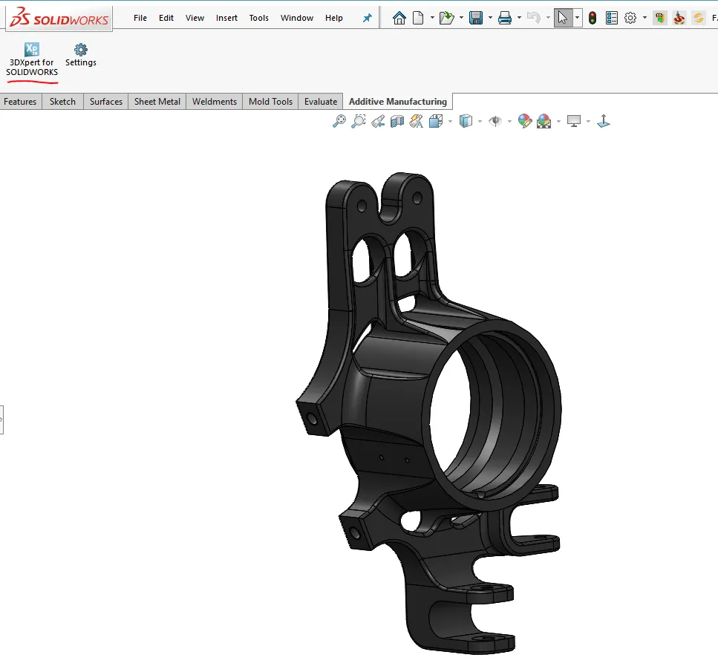Switch to the Sheet Metal tab
The height and width of the screenshot is (672, 718).
pyautogui.click(x=156, y=101)
